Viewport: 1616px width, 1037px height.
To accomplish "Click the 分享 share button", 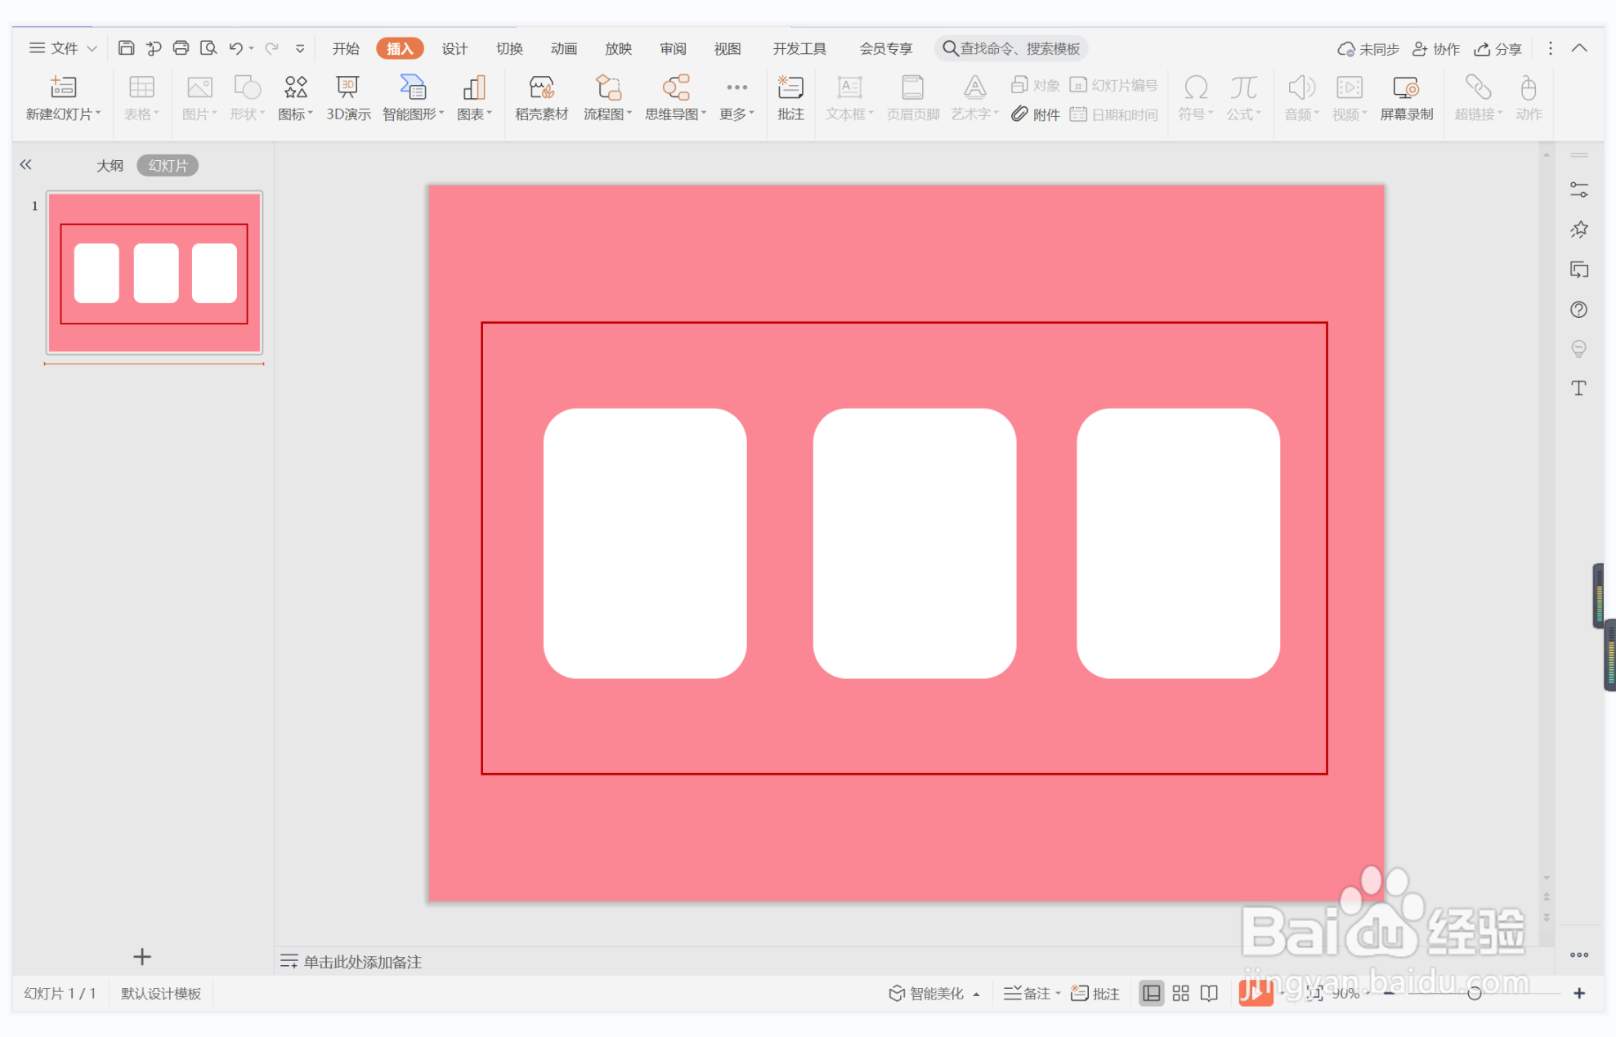I will (1497, 49).
